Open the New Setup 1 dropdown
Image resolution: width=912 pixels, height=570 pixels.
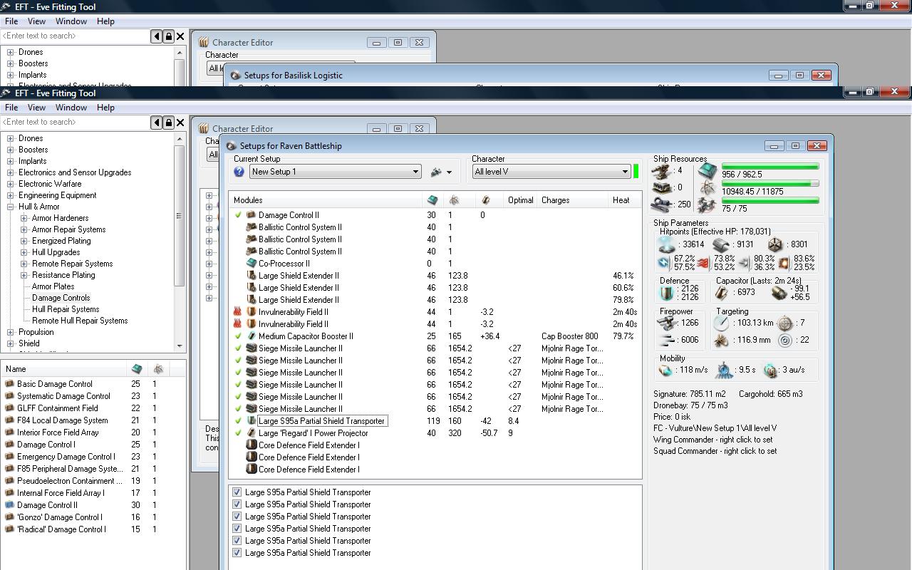pyautogui.click(x=415, y=172)
